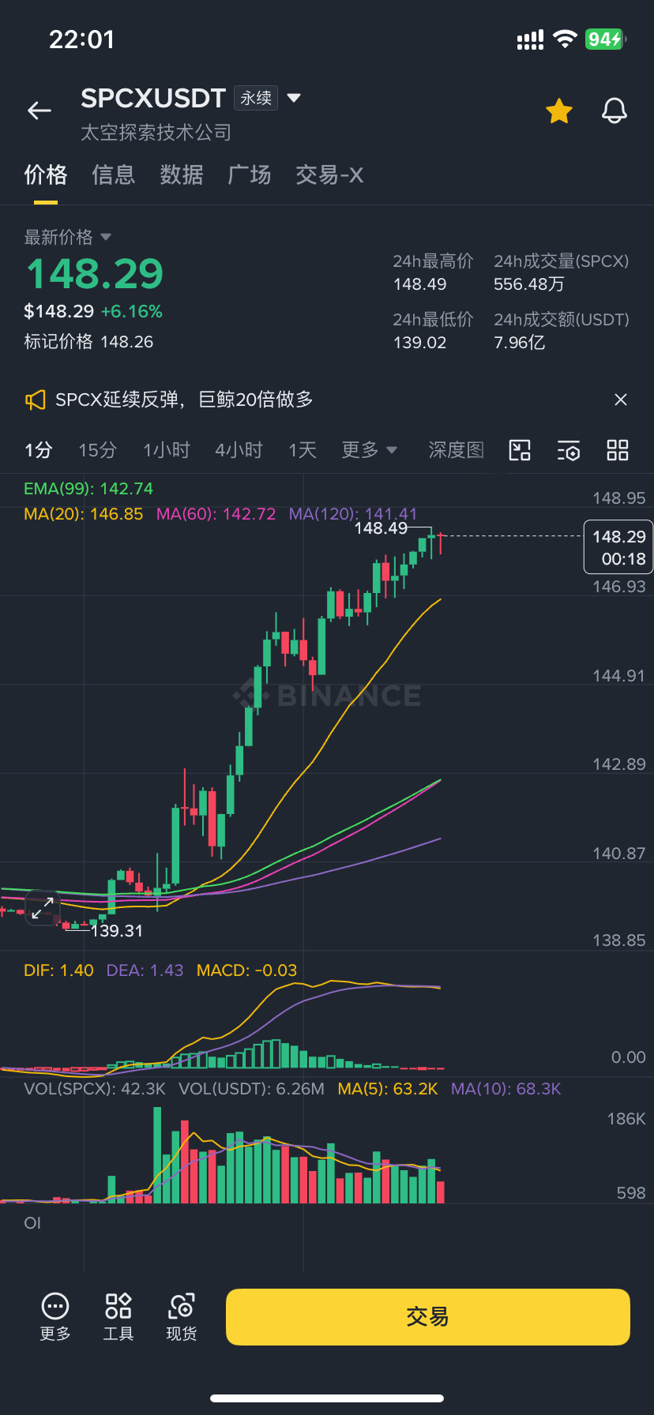Open the SPCX延续反弹 announcement
This screenshot has width=654, height=1415.
(184, 400)
